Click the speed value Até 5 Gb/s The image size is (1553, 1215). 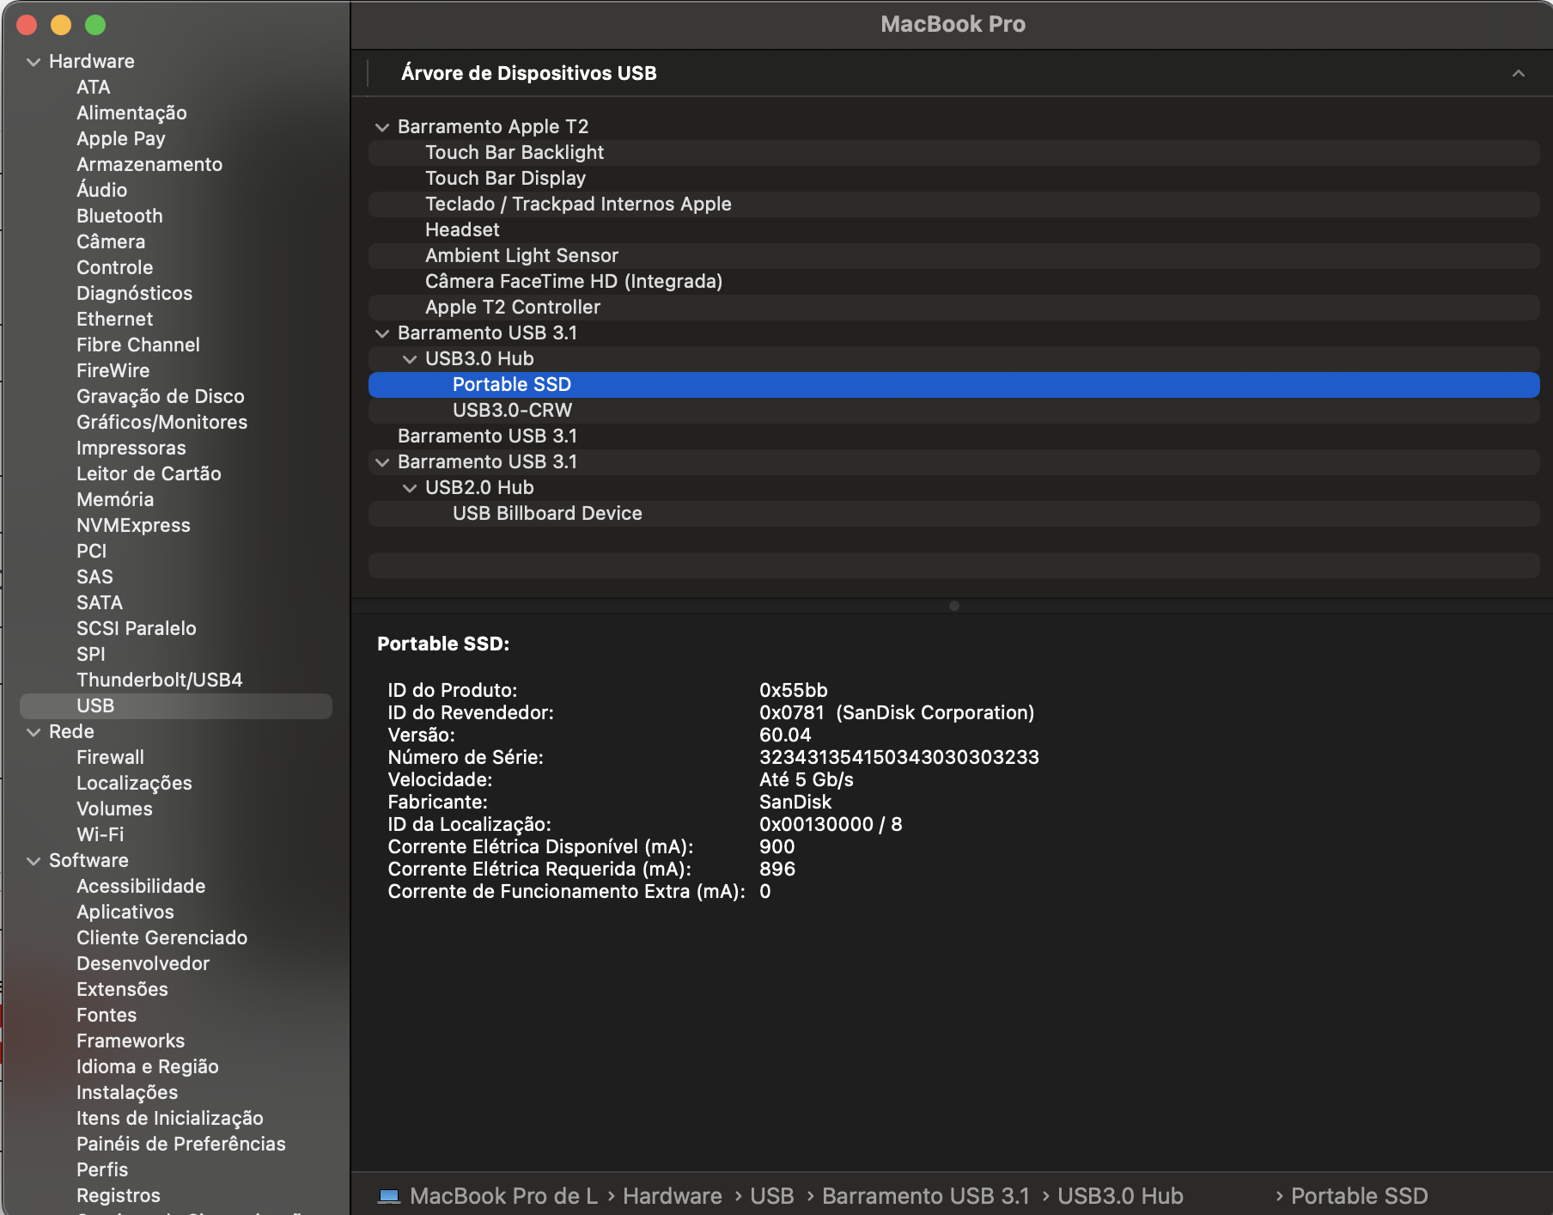pos(807,779)
